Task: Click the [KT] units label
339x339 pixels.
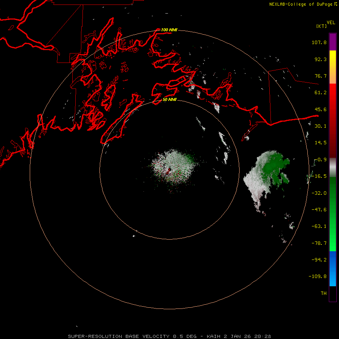Action: [x=322, y=26]
